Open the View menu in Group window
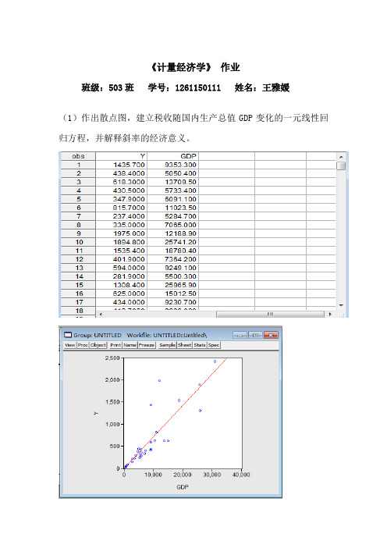 click(x=70, y=345)
